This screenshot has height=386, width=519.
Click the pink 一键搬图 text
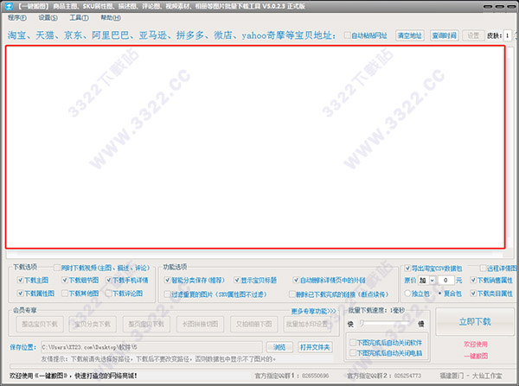coord(476,356)
